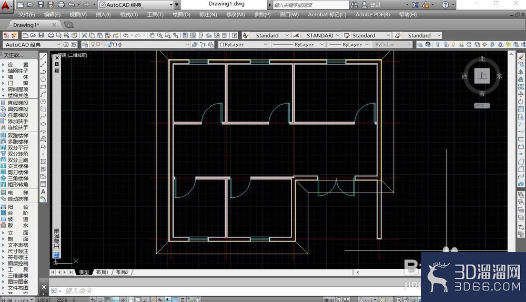Click the Save icon in the standard toolbar

coord(41,35)
